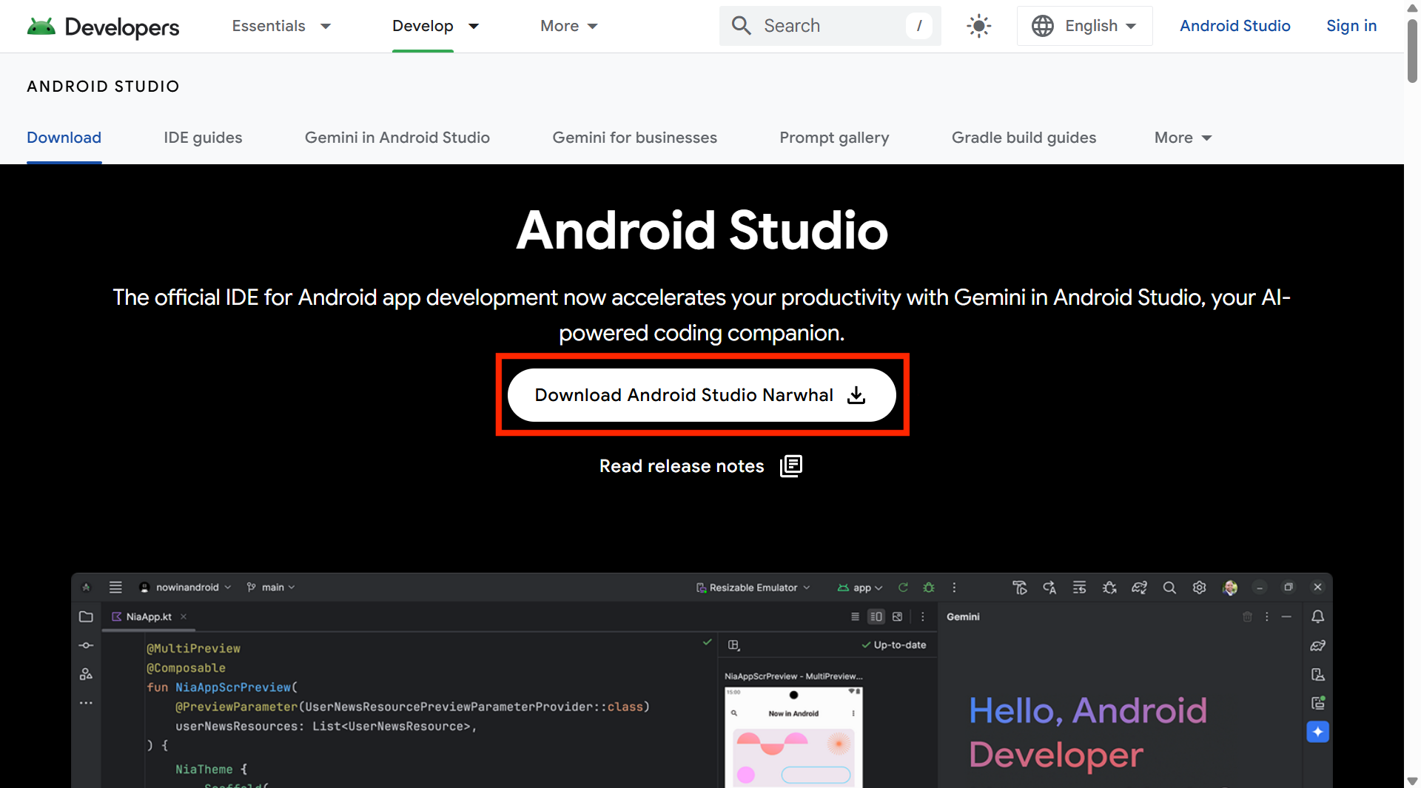Click the Commit tool icon in IDE sidebar
Viewport: 1421px width, 788px height.
86,645
